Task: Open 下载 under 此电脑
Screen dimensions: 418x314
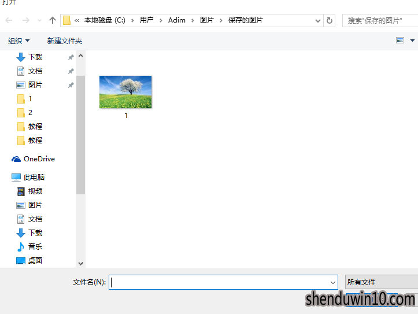Action: coord(29,232)
